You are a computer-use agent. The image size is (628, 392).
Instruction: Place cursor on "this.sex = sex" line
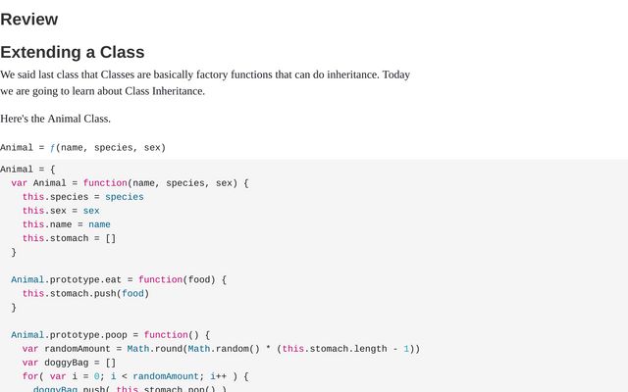61,211
